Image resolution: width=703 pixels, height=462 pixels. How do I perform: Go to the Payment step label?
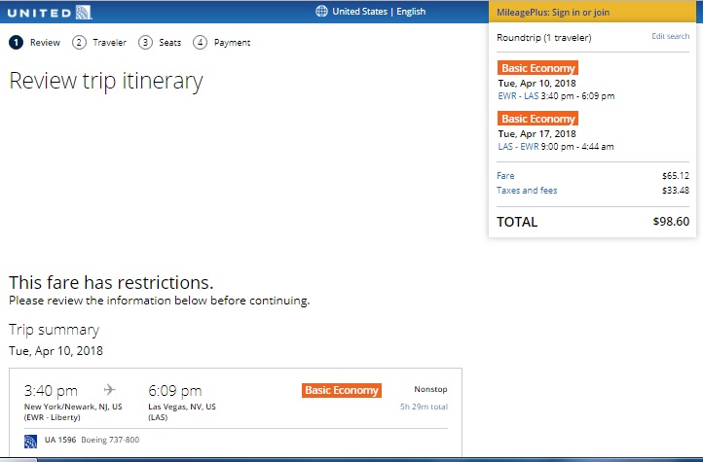click(x=232, y=43)
